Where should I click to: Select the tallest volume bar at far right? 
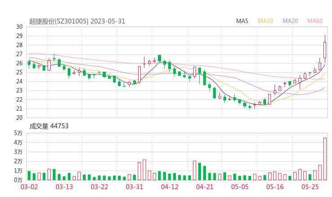point(325,159)
